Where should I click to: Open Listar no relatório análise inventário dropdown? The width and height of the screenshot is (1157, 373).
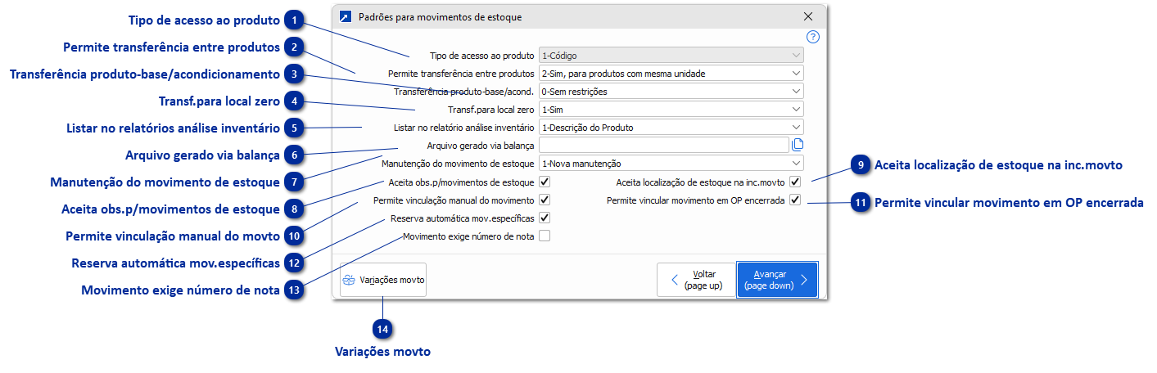(671, 127)
